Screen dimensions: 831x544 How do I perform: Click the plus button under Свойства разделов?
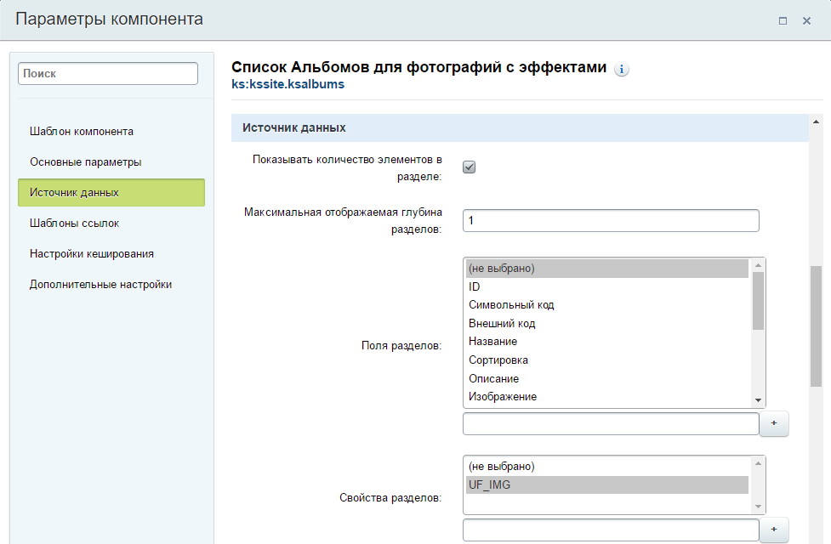pyautogui.click(x=773, y=530)
